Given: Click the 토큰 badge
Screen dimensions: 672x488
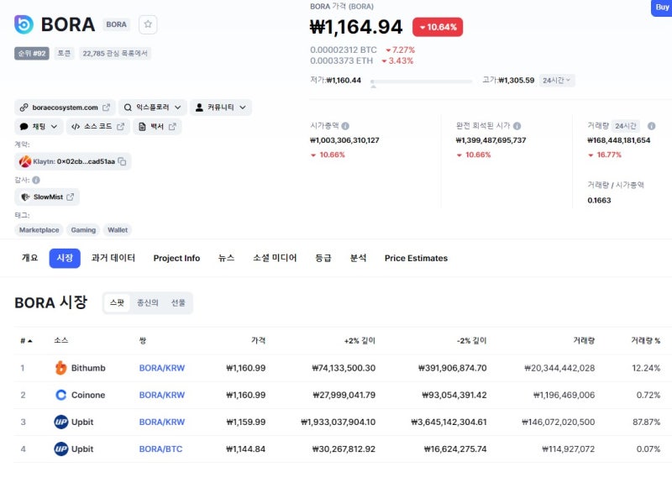Looking at the screenshot, I should pyautogui.click(x=64, y=54).
